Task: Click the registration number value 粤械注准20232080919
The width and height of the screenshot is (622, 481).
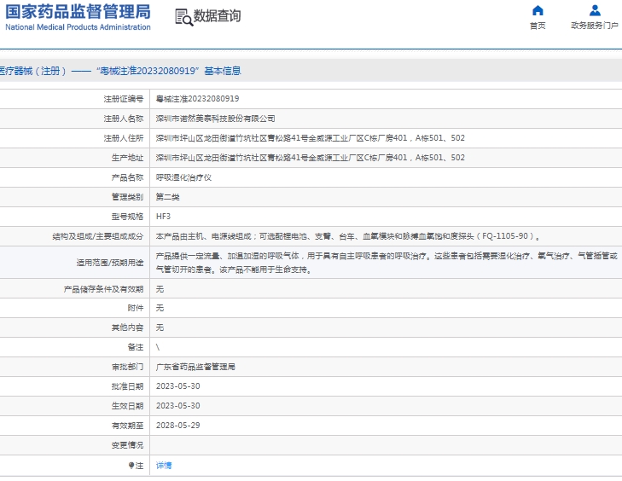Action: pos(197,99)
